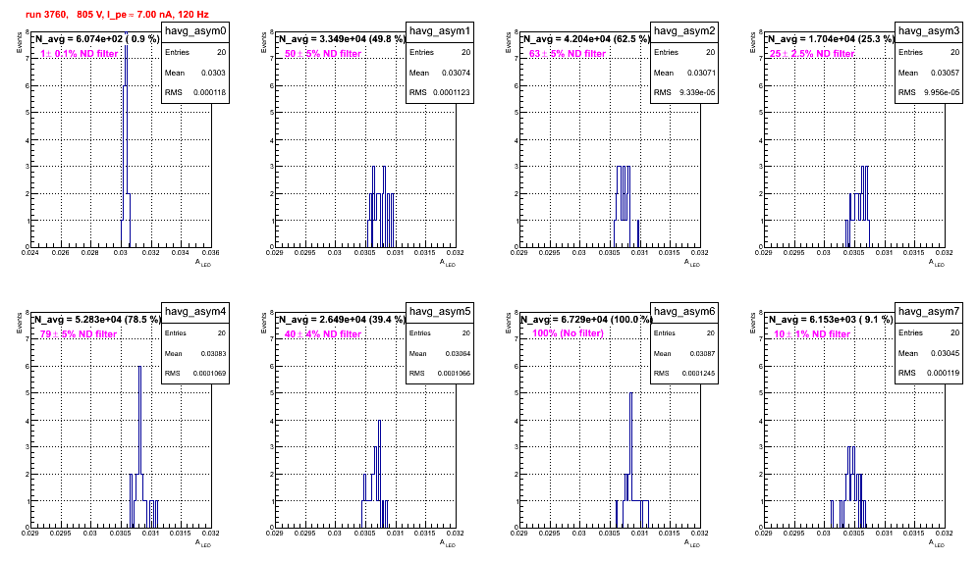
Task: Select the havg_asym1 stats box title
Action: pos(440,31)
